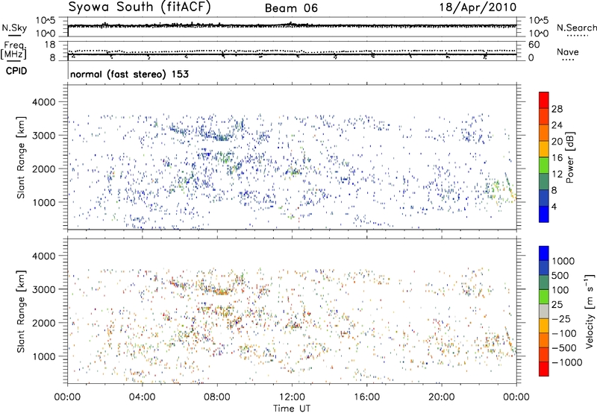This screenshot has height=413, width=597.
Task: Click the '04:00' time tick label
Action: click(143, 397)
